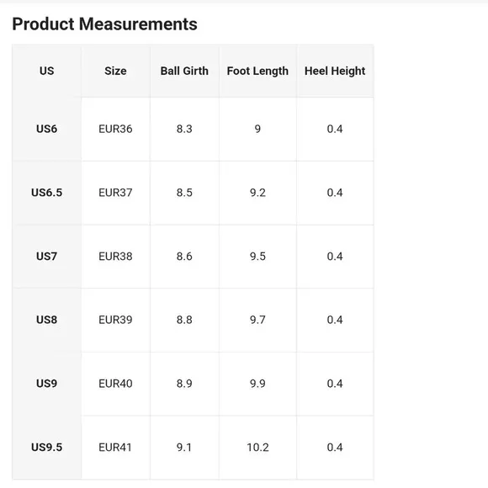This screenshot has height=488, width=488.
Task: Select the US6 row label
Action: [46, 129]
